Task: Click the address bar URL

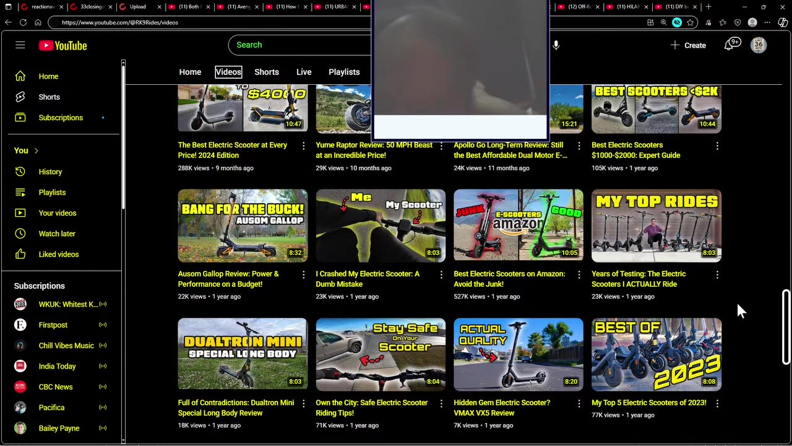Action: tap(120, 22)
